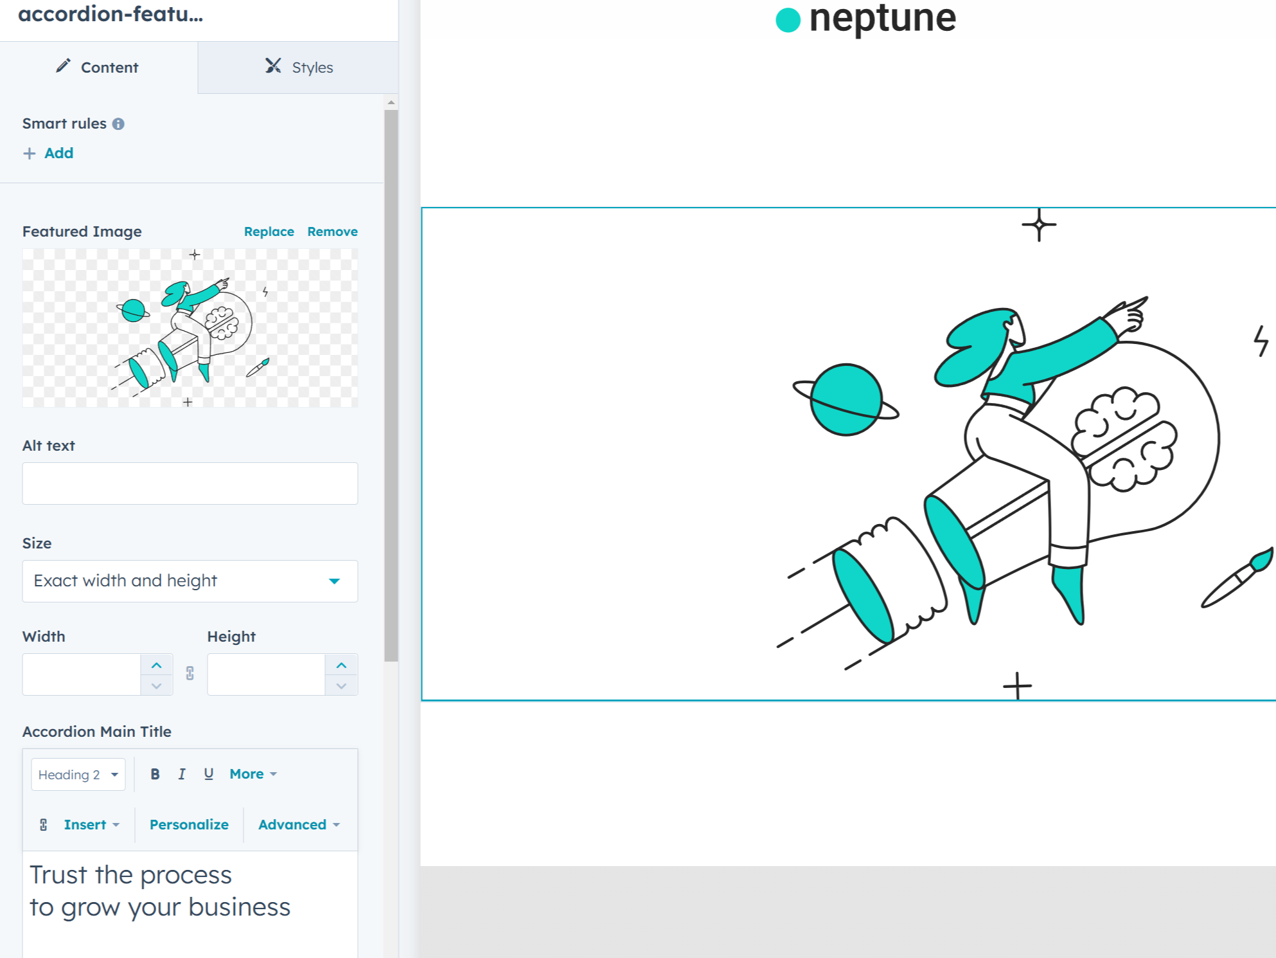Click the Personalize button
Screen dimensions: 1276x958
[x=189, y=825]
